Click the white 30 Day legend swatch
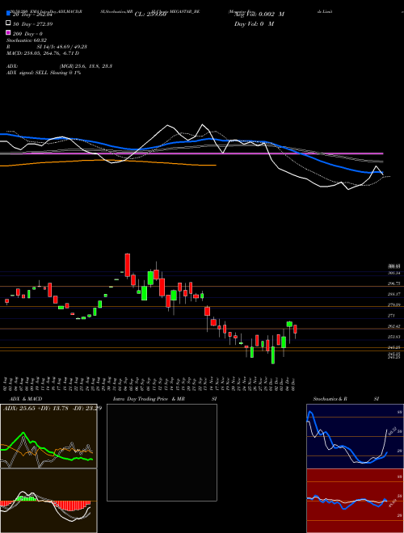The width and height of the screenshot is (404, 533). [x=8, y=23]
